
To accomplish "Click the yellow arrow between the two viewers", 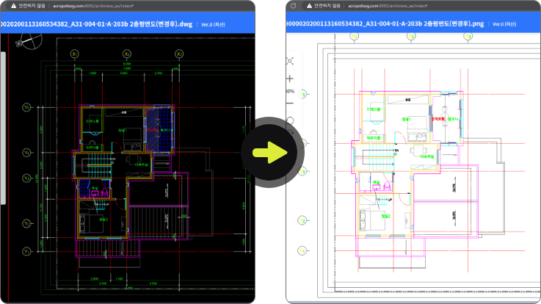I will (x=270, y=152).
